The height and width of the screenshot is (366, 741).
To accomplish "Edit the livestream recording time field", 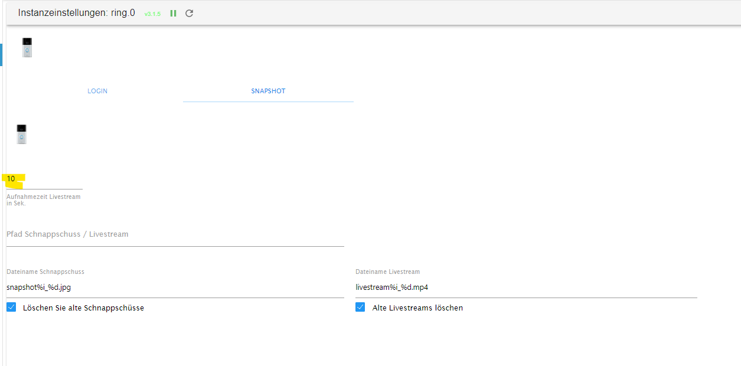I will 44,179.
